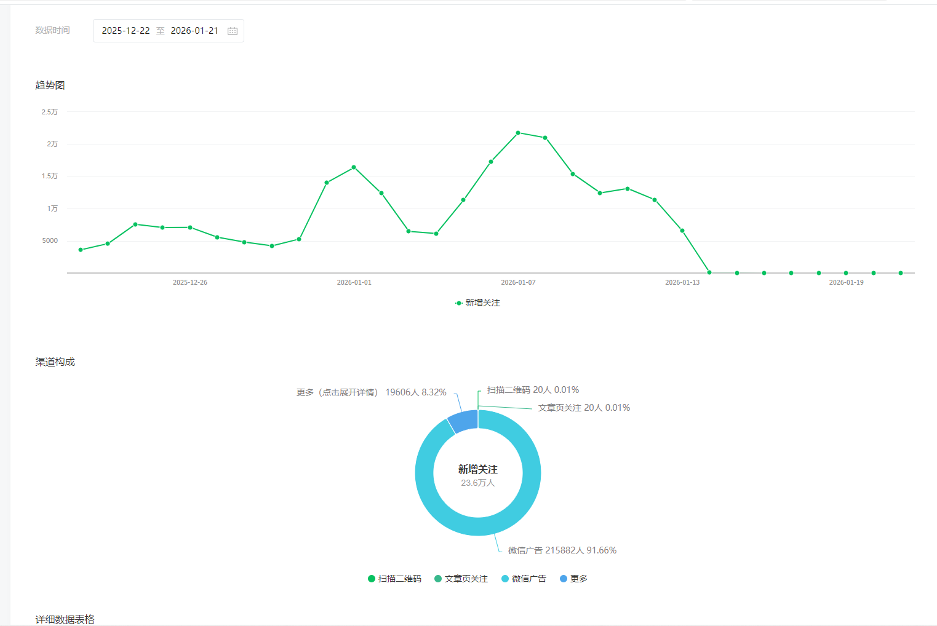Viewport: 937px width, 626px height.
Task: Click the start date 2025-12-22 field
Action: coord(126,31)
